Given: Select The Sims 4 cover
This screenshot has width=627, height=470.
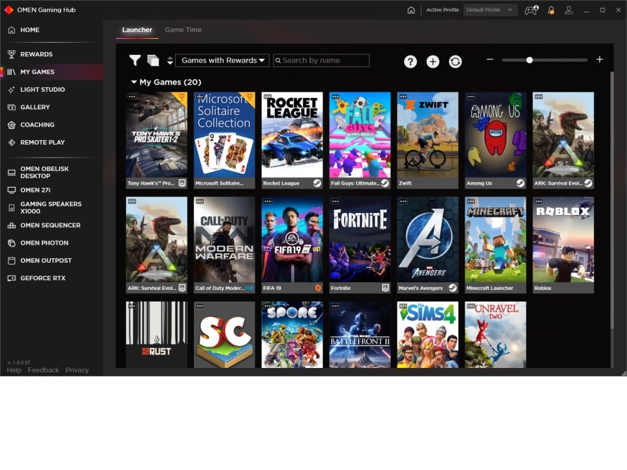Looking at the screenshot, I should pos(427,334).
